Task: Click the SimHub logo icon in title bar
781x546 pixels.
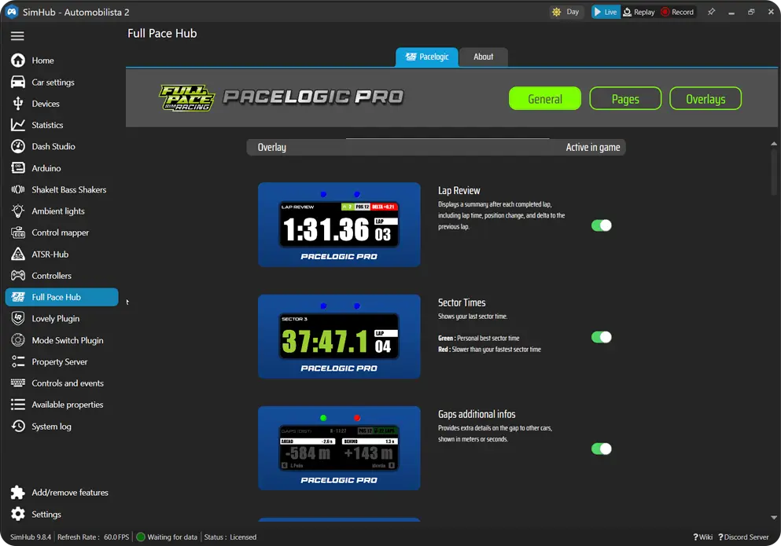Action: tap(12, 12)
